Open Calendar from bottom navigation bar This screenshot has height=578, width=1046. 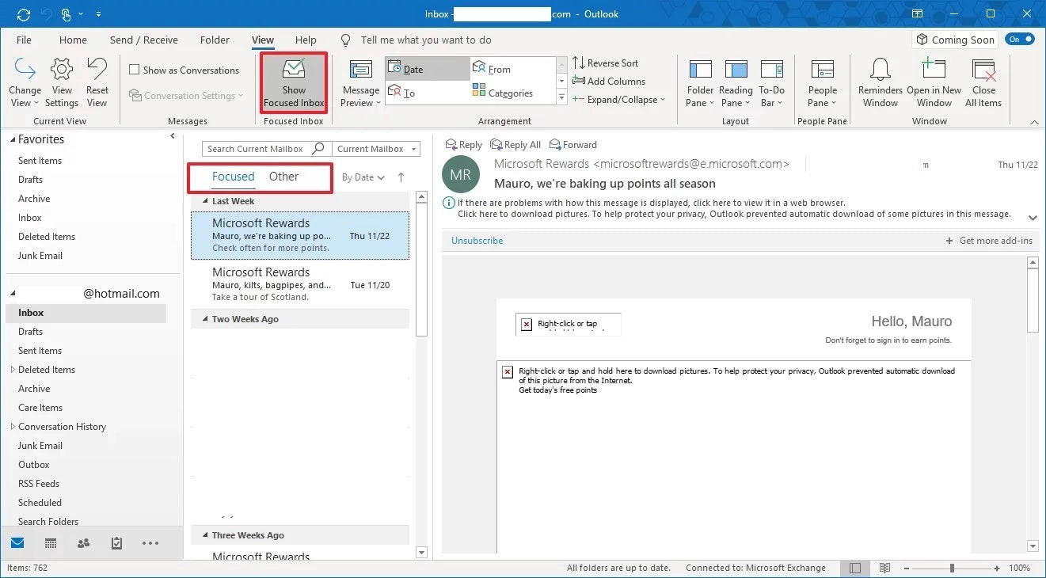pyautogui.click(x=51, y=543)
